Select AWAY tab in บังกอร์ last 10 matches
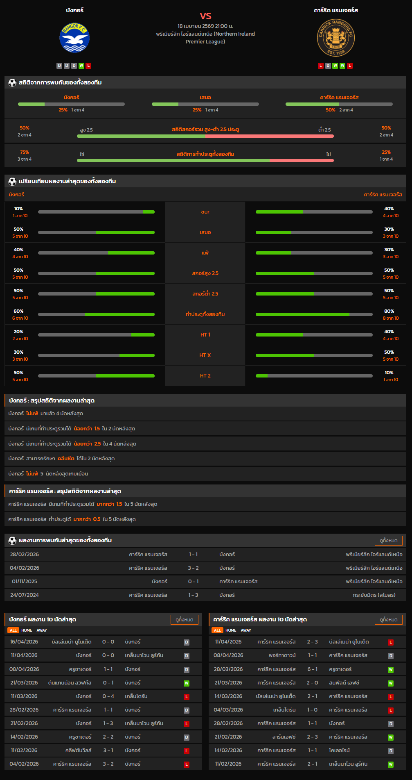The image size is (412, 780). (x=42, y=630)
